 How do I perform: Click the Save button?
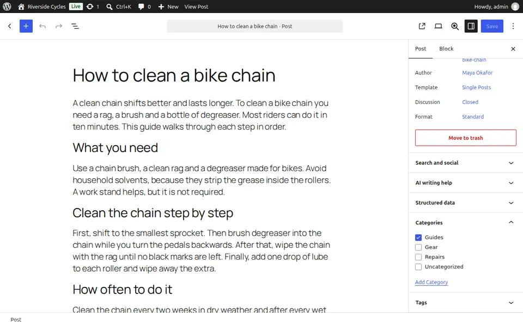tap(492, 26)
